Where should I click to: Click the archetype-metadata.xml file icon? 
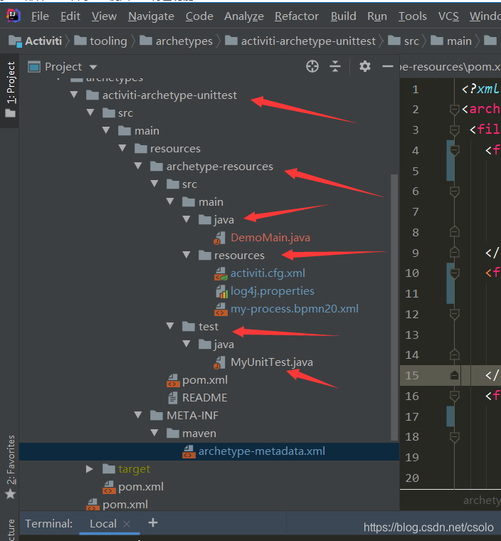pyautogui.click(x=189, y=451)
